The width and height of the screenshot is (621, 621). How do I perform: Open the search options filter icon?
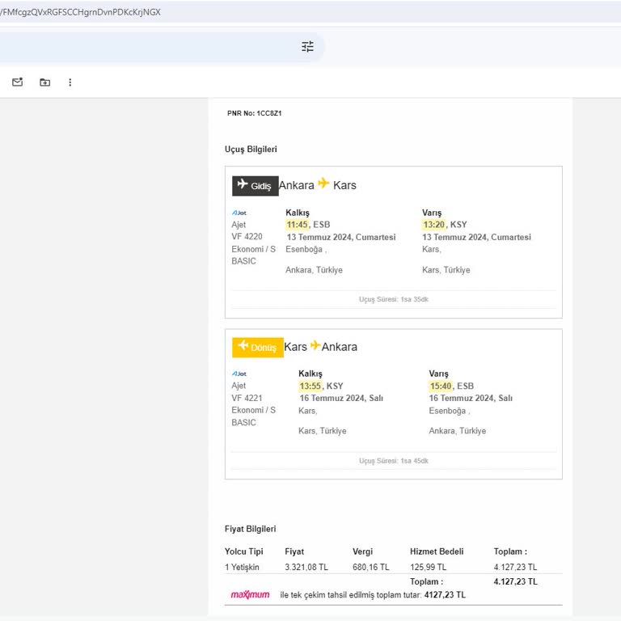click(307, 47)
